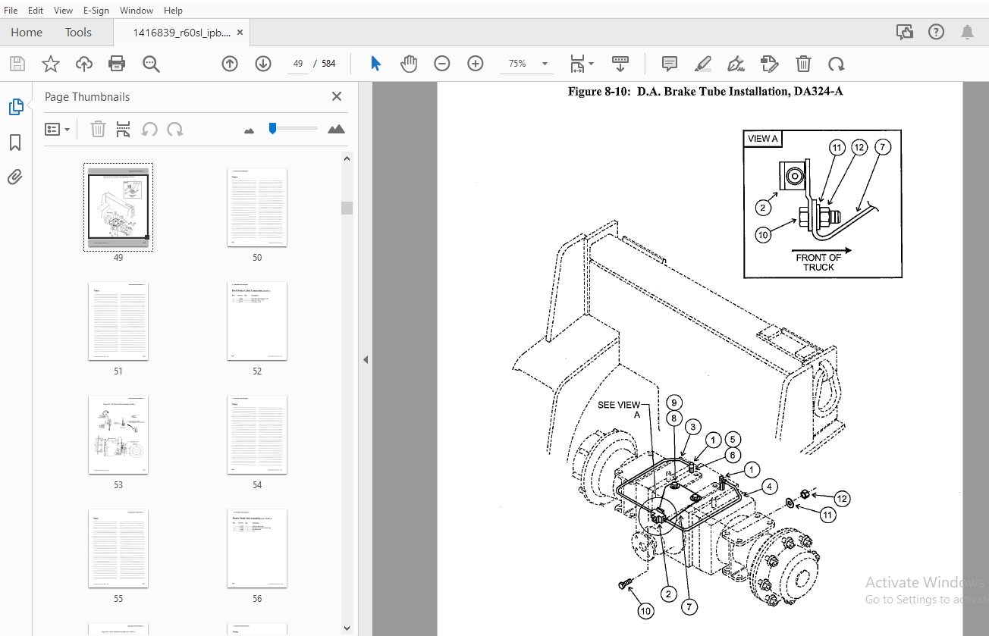
Task: Select page 50 thumbnail
Action: coord(257,207)
